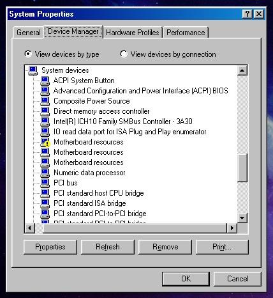
Task: Click the vertical scrollbar thumb of the device list
Action: 242,168
